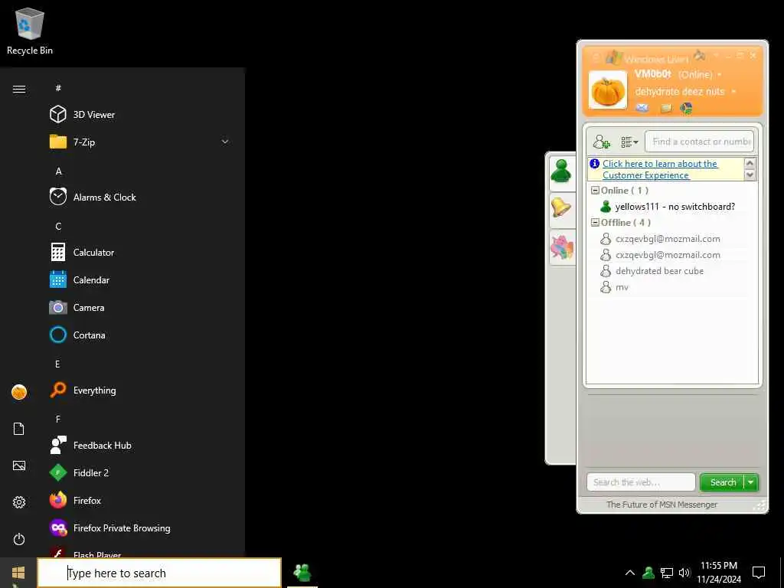Click the letter C section header
Image resolution: width=784 pixels, height=588 pixels.
point(58,226)
